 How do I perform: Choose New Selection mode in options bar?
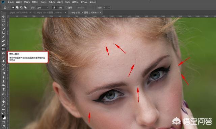click(13, 7)
